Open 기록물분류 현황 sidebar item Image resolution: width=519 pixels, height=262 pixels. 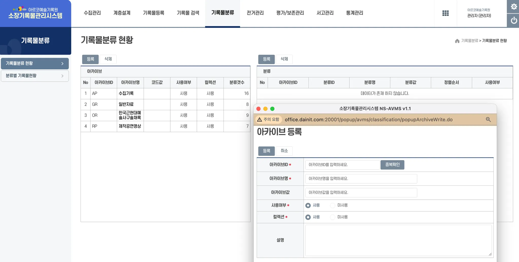35,64
